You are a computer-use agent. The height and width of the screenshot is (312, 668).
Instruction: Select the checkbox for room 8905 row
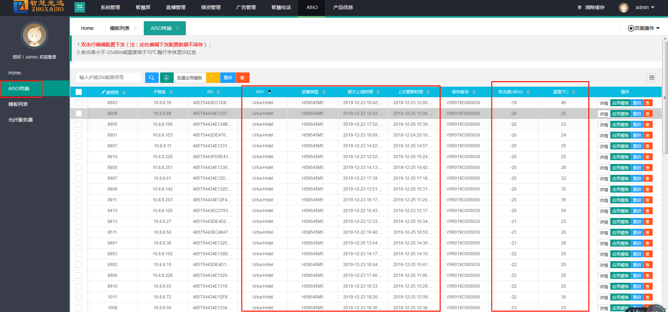pyautogui.click(x=79, y=124)
